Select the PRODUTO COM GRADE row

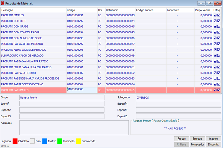(x=111, y=26)
